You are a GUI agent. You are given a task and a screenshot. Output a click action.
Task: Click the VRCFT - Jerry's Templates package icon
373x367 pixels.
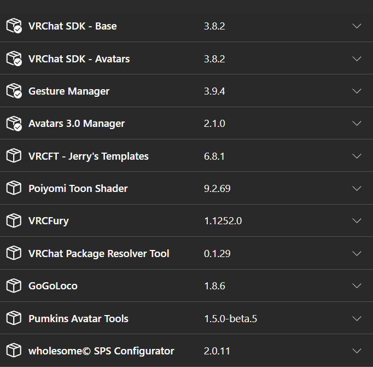(14, 156)
